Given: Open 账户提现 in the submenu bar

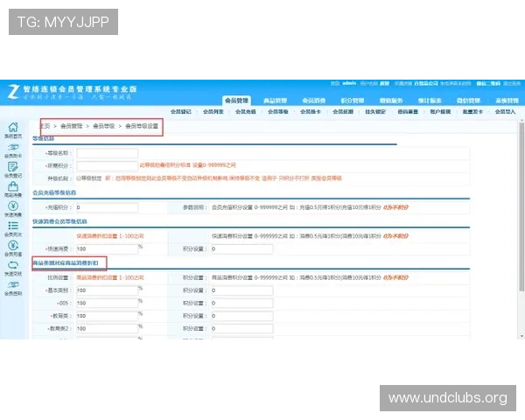Looking at the screenshot, I should click(440, 111).
